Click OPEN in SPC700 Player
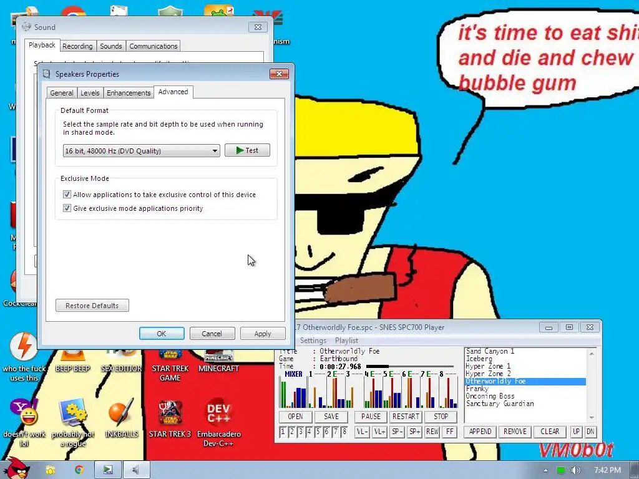 (x=295, y=417)
